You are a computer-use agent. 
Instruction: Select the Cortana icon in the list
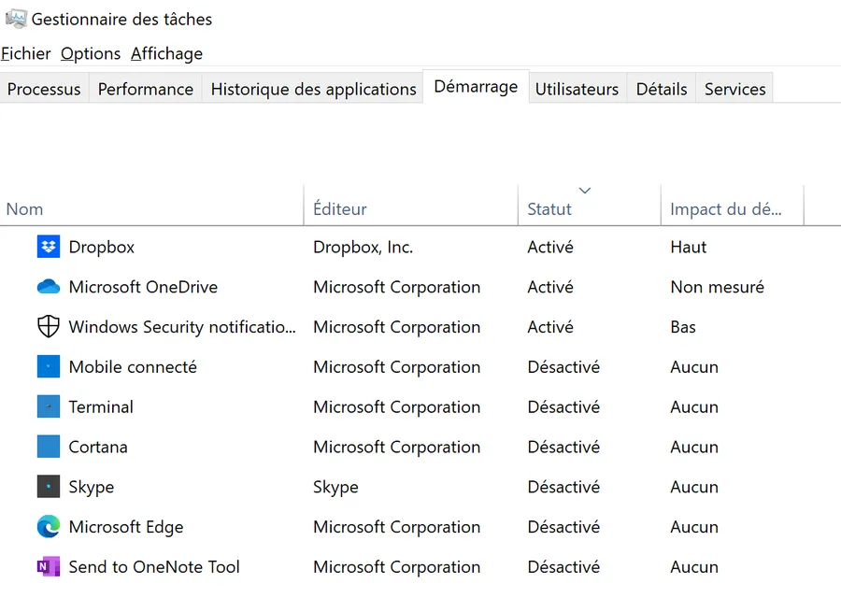(x=49, y=447)
